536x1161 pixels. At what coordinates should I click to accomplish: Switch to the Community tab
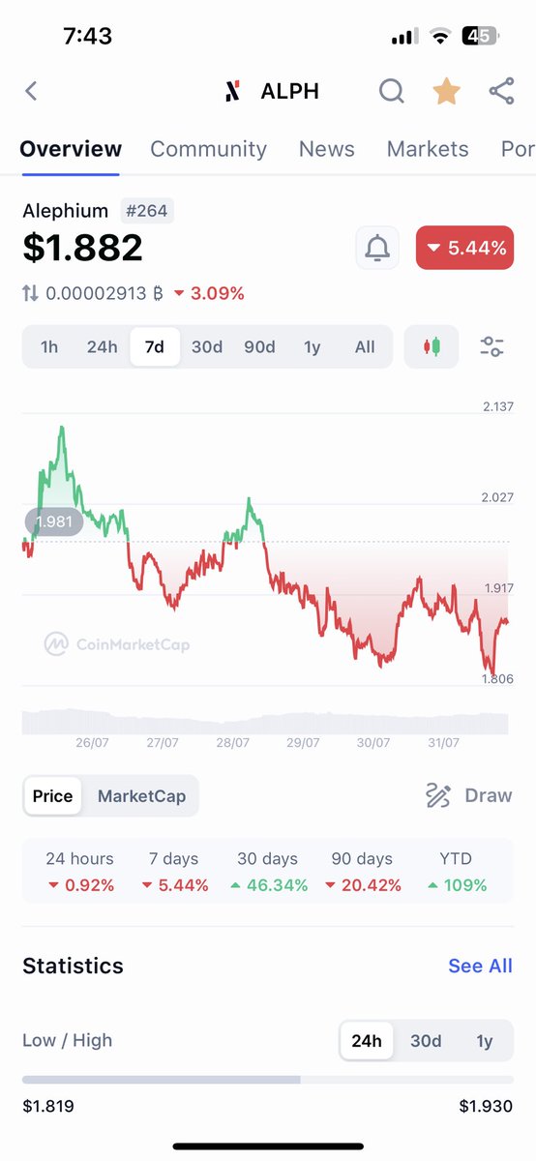(208, 149)
